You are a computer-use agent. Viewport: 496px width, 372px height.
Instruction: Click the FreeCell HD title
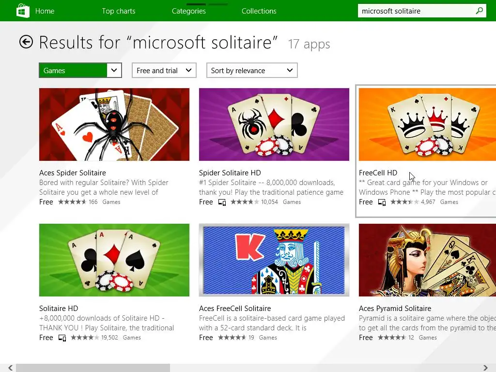(x=378, y=173)
